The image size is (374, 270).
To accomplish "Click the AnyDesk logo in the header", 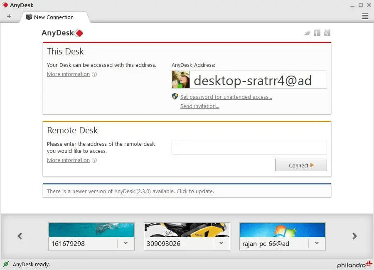I will click(x=62, y=33).
